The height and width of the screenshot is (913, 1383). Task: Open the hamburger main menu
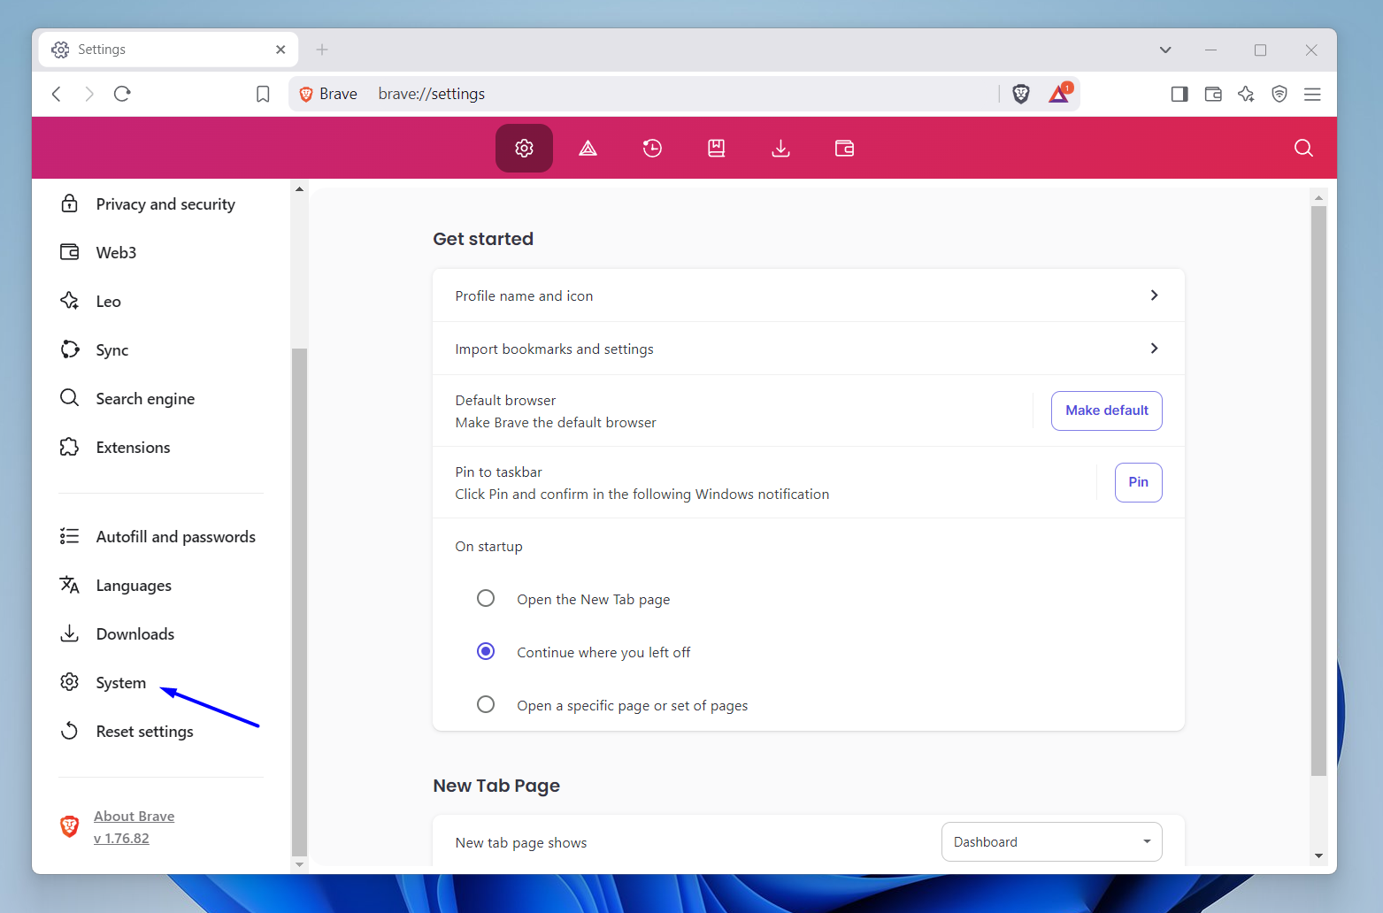tap(1312, 94)
